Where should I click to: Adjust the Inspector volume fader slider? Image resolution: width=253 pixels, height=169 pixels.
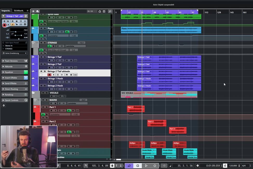16,32
